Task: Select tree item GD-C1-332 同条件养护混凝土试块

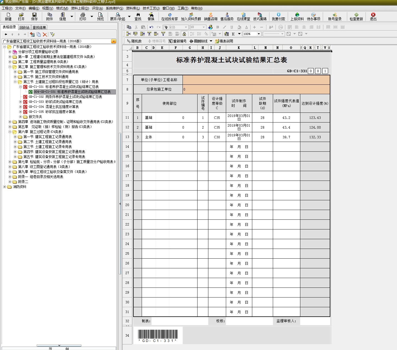Action: (x=65, y=97)
